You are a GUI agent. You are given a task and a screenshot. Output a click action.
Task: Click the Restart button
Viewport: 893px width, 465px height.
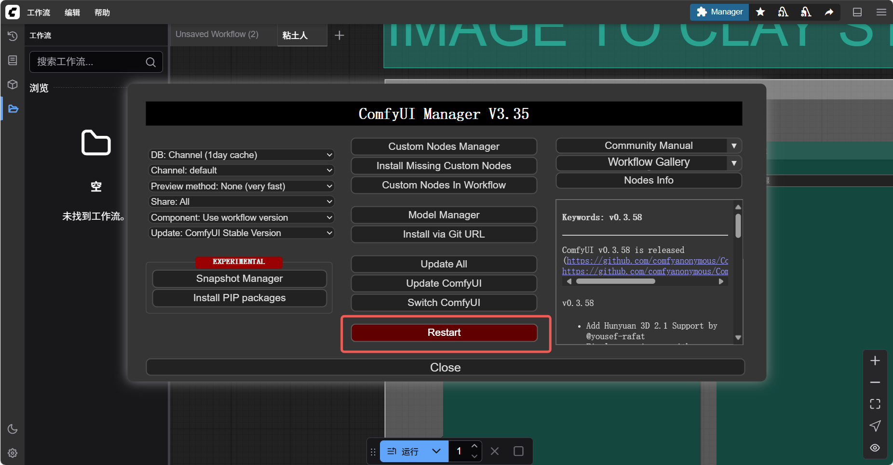(x=444, y=332)
